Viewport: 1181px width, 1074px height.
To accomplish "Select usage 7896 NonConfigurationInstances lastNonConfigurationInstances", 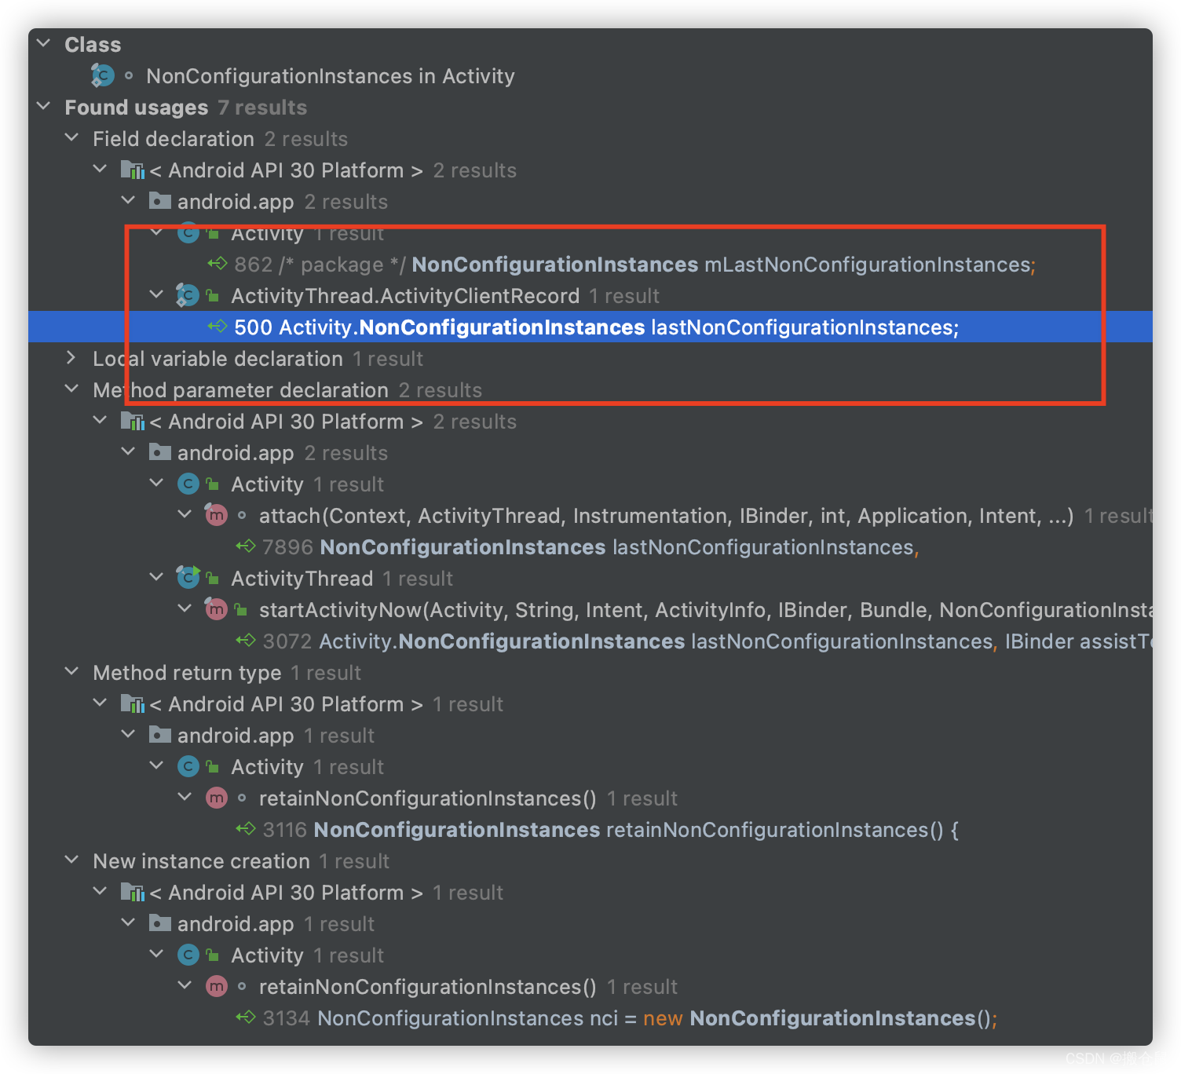I will click(x=590, y=546).
